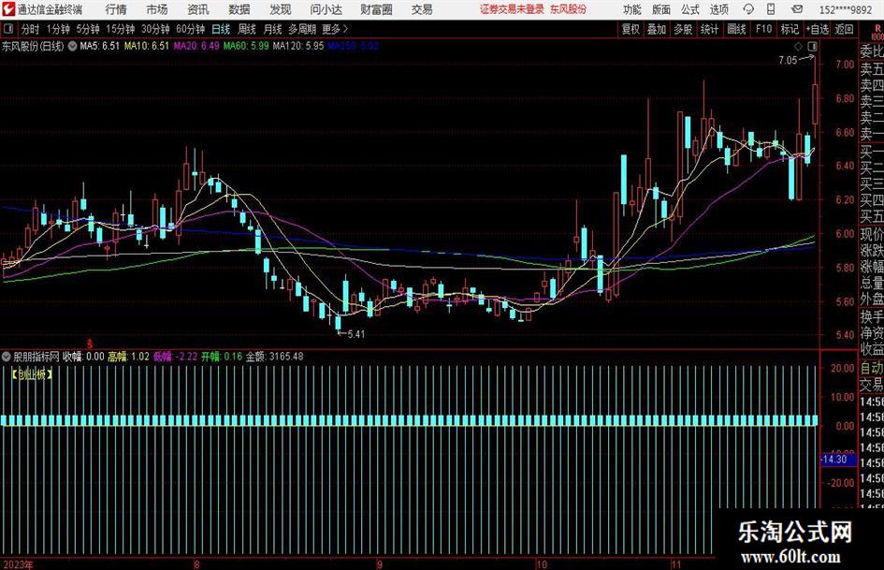Click the 【创业板】 indicator label
The image size is (884, 570).
click(x=32, y=373)
